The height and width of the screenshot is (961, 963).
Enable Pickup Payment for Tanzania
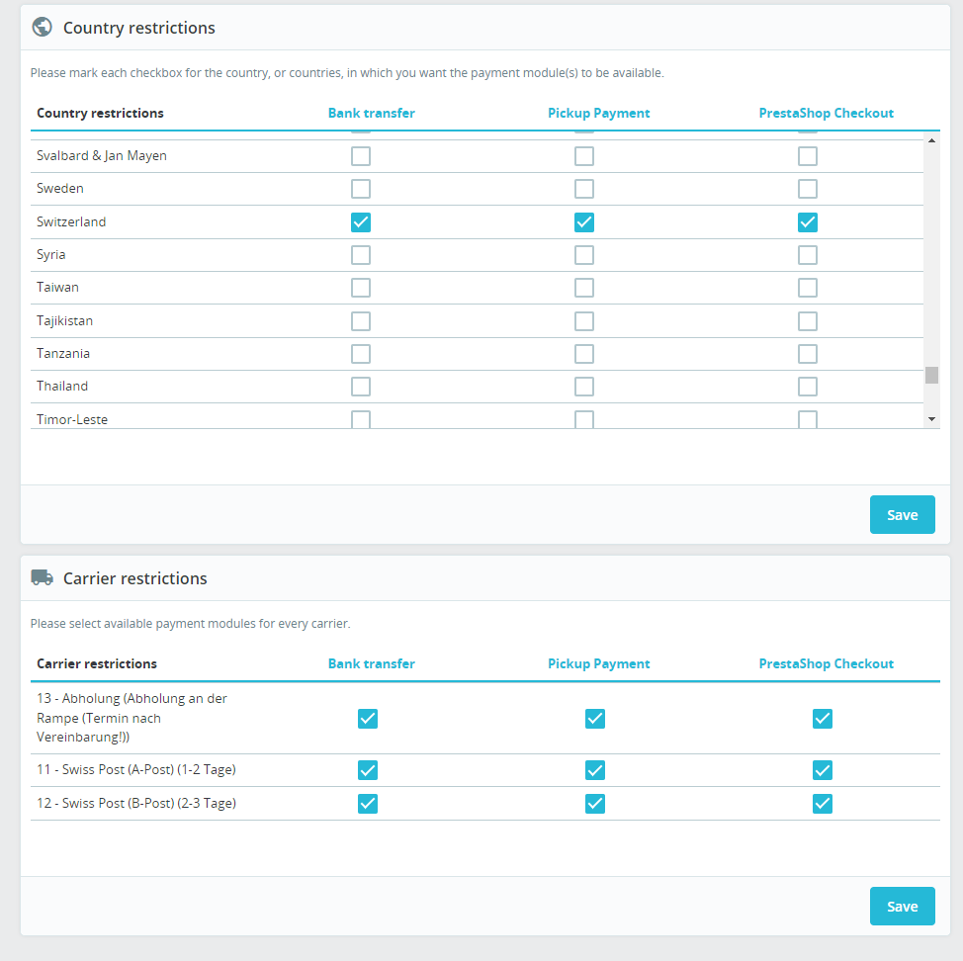[x=584, y=353]
